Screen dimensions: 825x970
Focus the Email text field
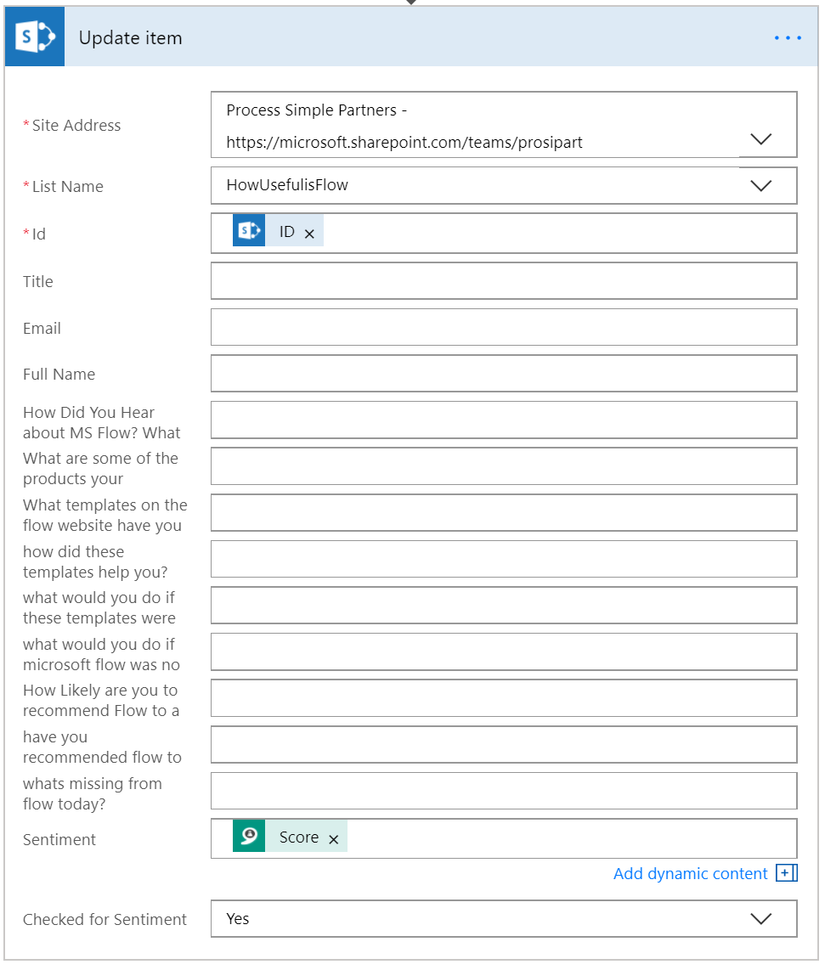click(x=503, y=327)
